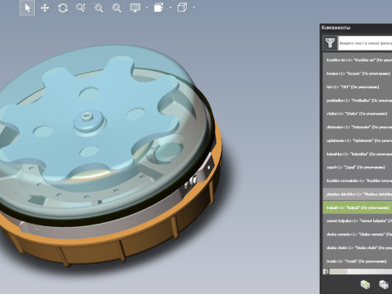Select the "cheka<1>" component row
The height and width of the screenshot is (294, 392).
click(358, 114)
